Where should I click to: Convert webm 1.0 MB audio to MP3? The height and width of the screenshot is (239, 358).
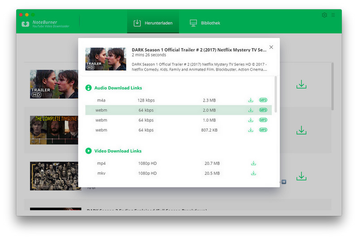tap(263, 120)
